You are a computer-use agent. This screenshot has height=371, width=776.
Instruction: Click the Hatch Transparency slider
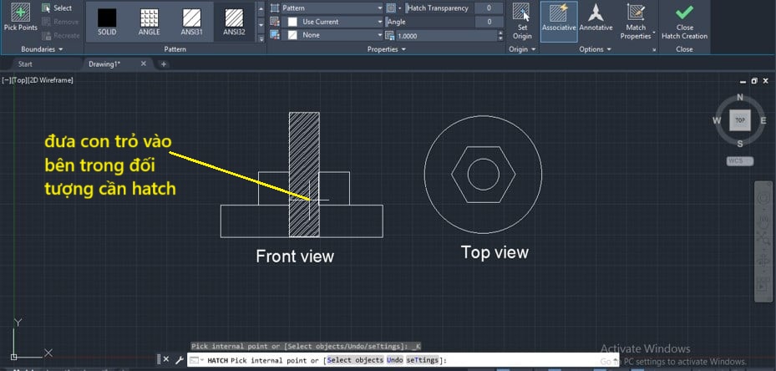pyautogui.click(x=439, y=8)
